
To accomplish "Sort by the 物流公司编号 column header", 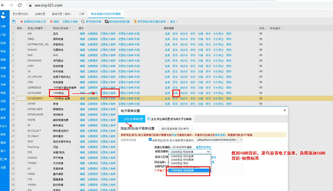I will [x=36, y=28].
